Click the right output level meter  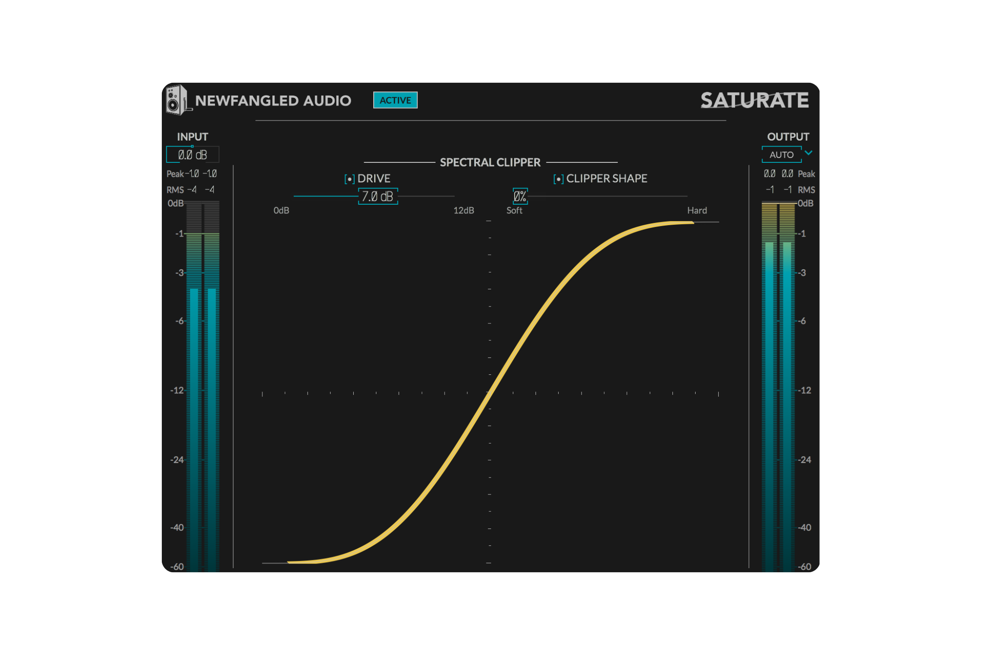(787, 387)
